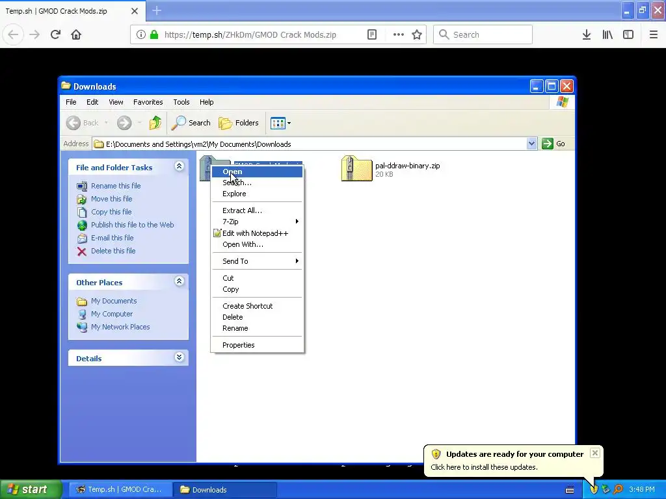This screenshot has height=499, width=666.
Task: Choose Open in the context menu
Action: 257,172
